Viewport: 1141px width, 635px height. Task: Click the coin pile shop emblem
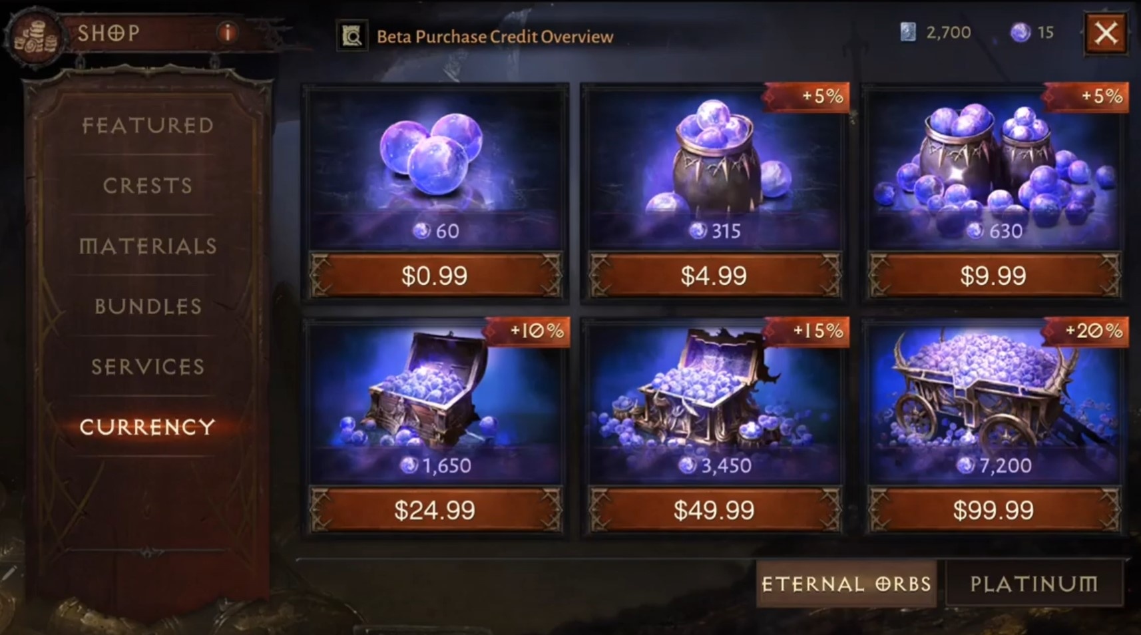(x=35, y=38)
